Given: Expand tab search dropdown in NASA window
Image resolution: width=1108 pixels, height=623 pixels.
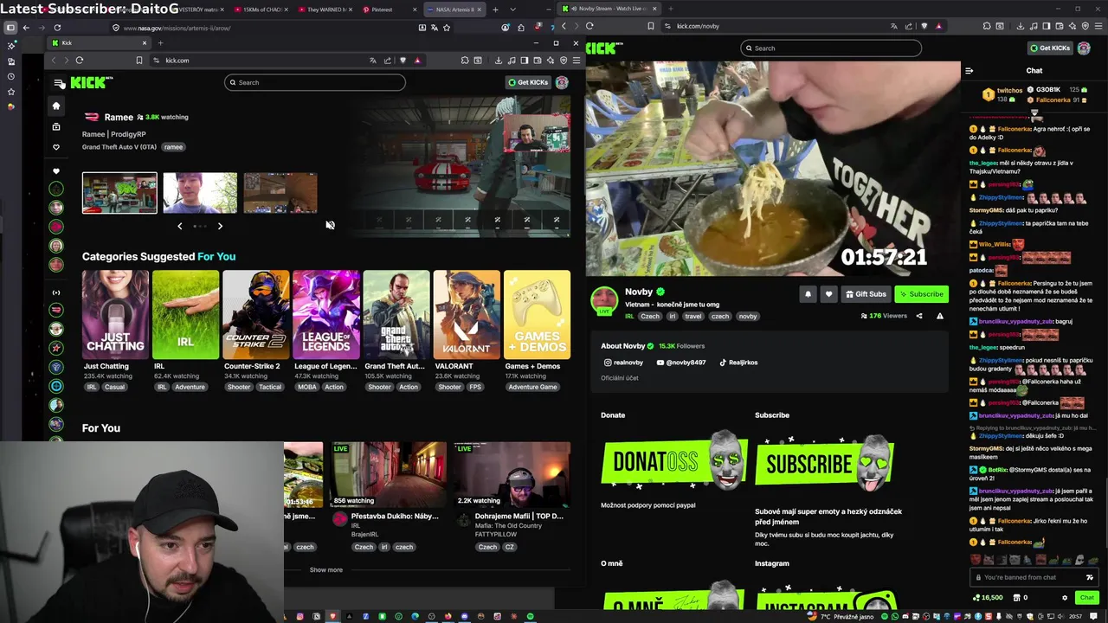Looking at the screenshot, I should [512, 10].
